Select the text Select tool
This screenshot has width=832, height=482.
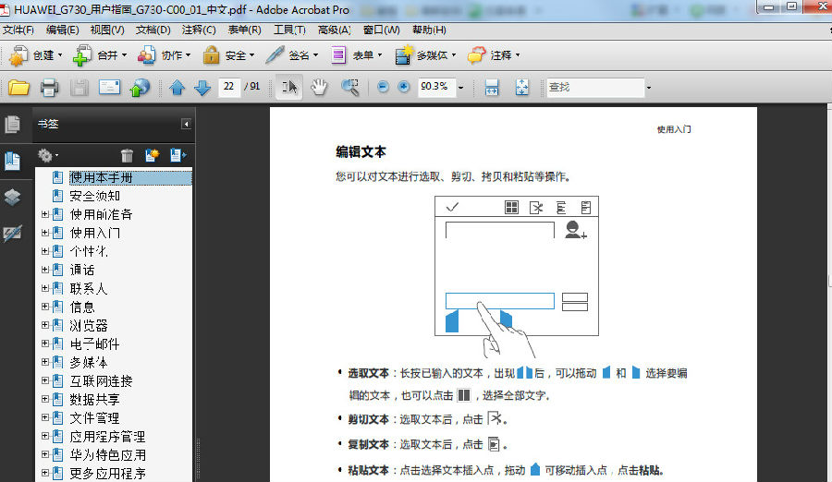pyautogui.click(x=289, y=87)
